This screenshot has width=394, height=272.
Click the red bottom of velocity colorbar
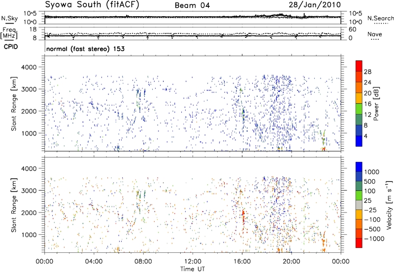pos(359,243)
